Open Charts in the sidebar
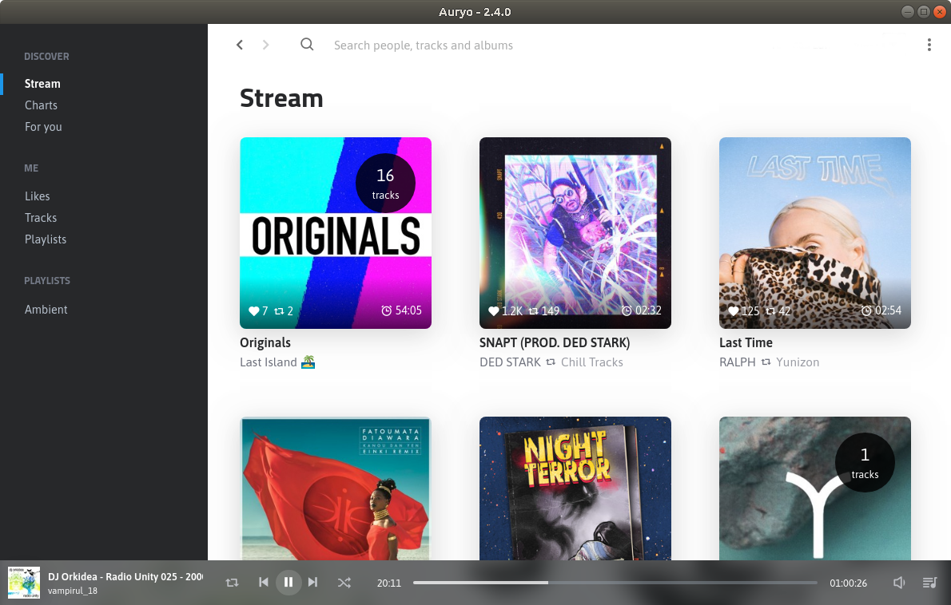The image size is (951, 605). [x=41, y=105]
